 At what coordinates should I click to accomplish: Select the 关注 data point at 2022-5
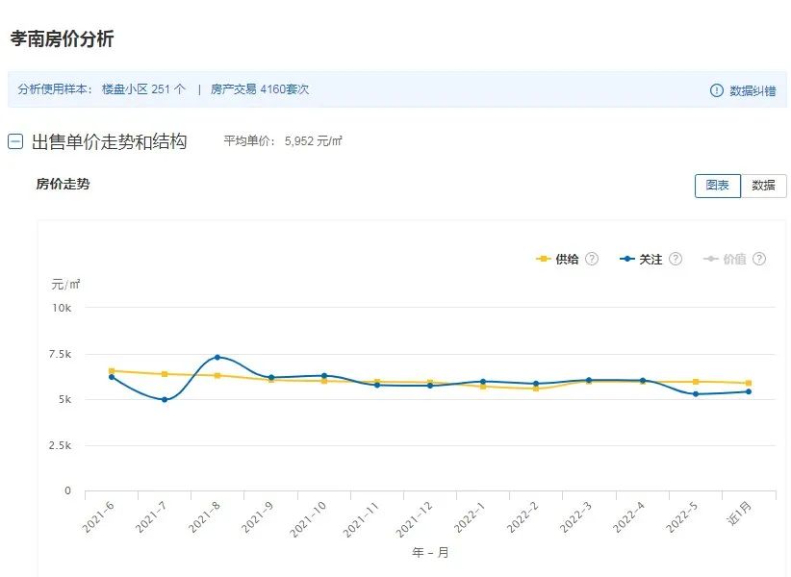click(x=695, y=394)
